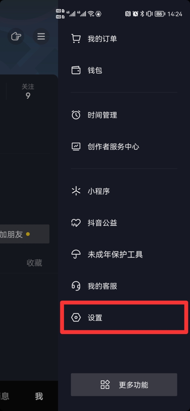Switch to the 收藏 tab

pos(34,263)
